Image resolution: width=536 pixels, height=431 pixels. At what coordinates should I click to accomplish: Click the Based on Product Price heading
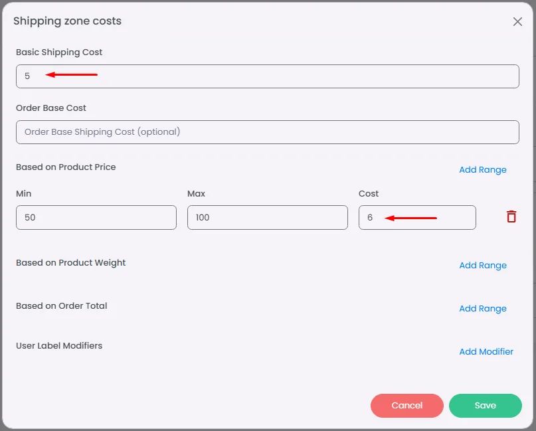pos(66,167)
